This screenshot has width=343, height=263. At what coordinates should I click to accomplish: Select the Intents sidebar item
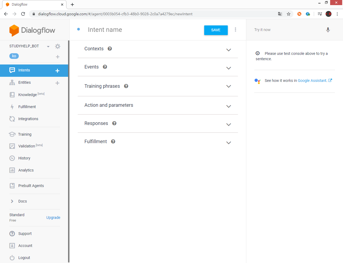tap(34, 70)
